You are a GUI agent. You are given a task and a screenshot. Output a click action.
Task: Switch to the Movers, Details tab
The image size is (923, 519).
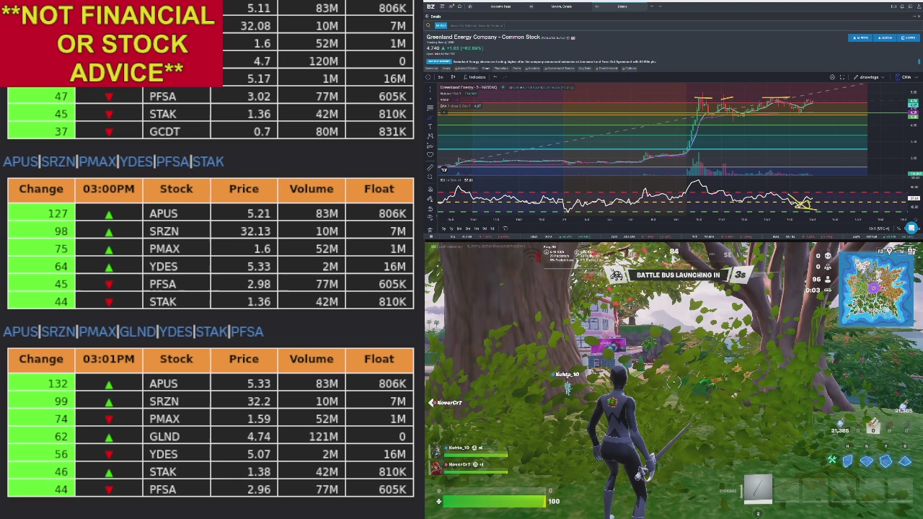[x=561, y=6]
